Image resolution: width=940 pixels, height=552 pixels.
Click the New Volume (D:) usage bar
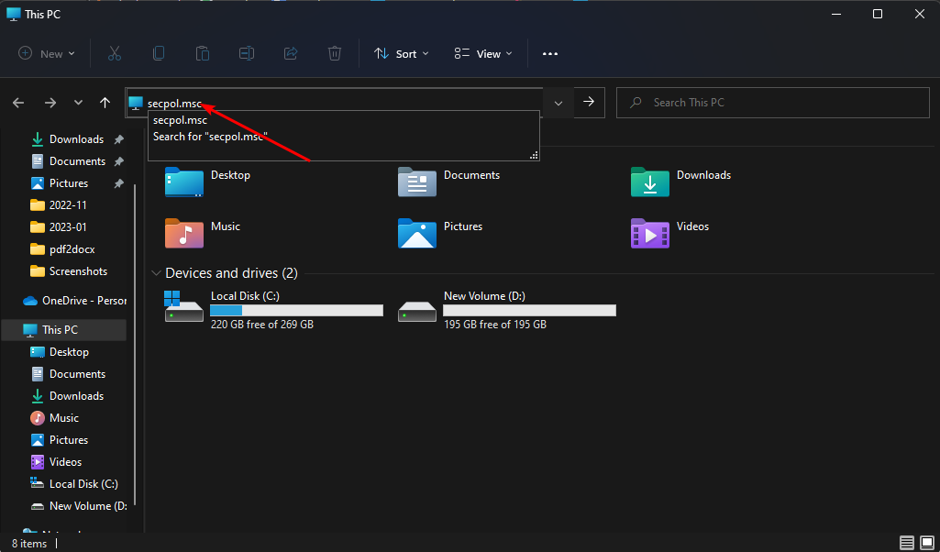(529, 310)
